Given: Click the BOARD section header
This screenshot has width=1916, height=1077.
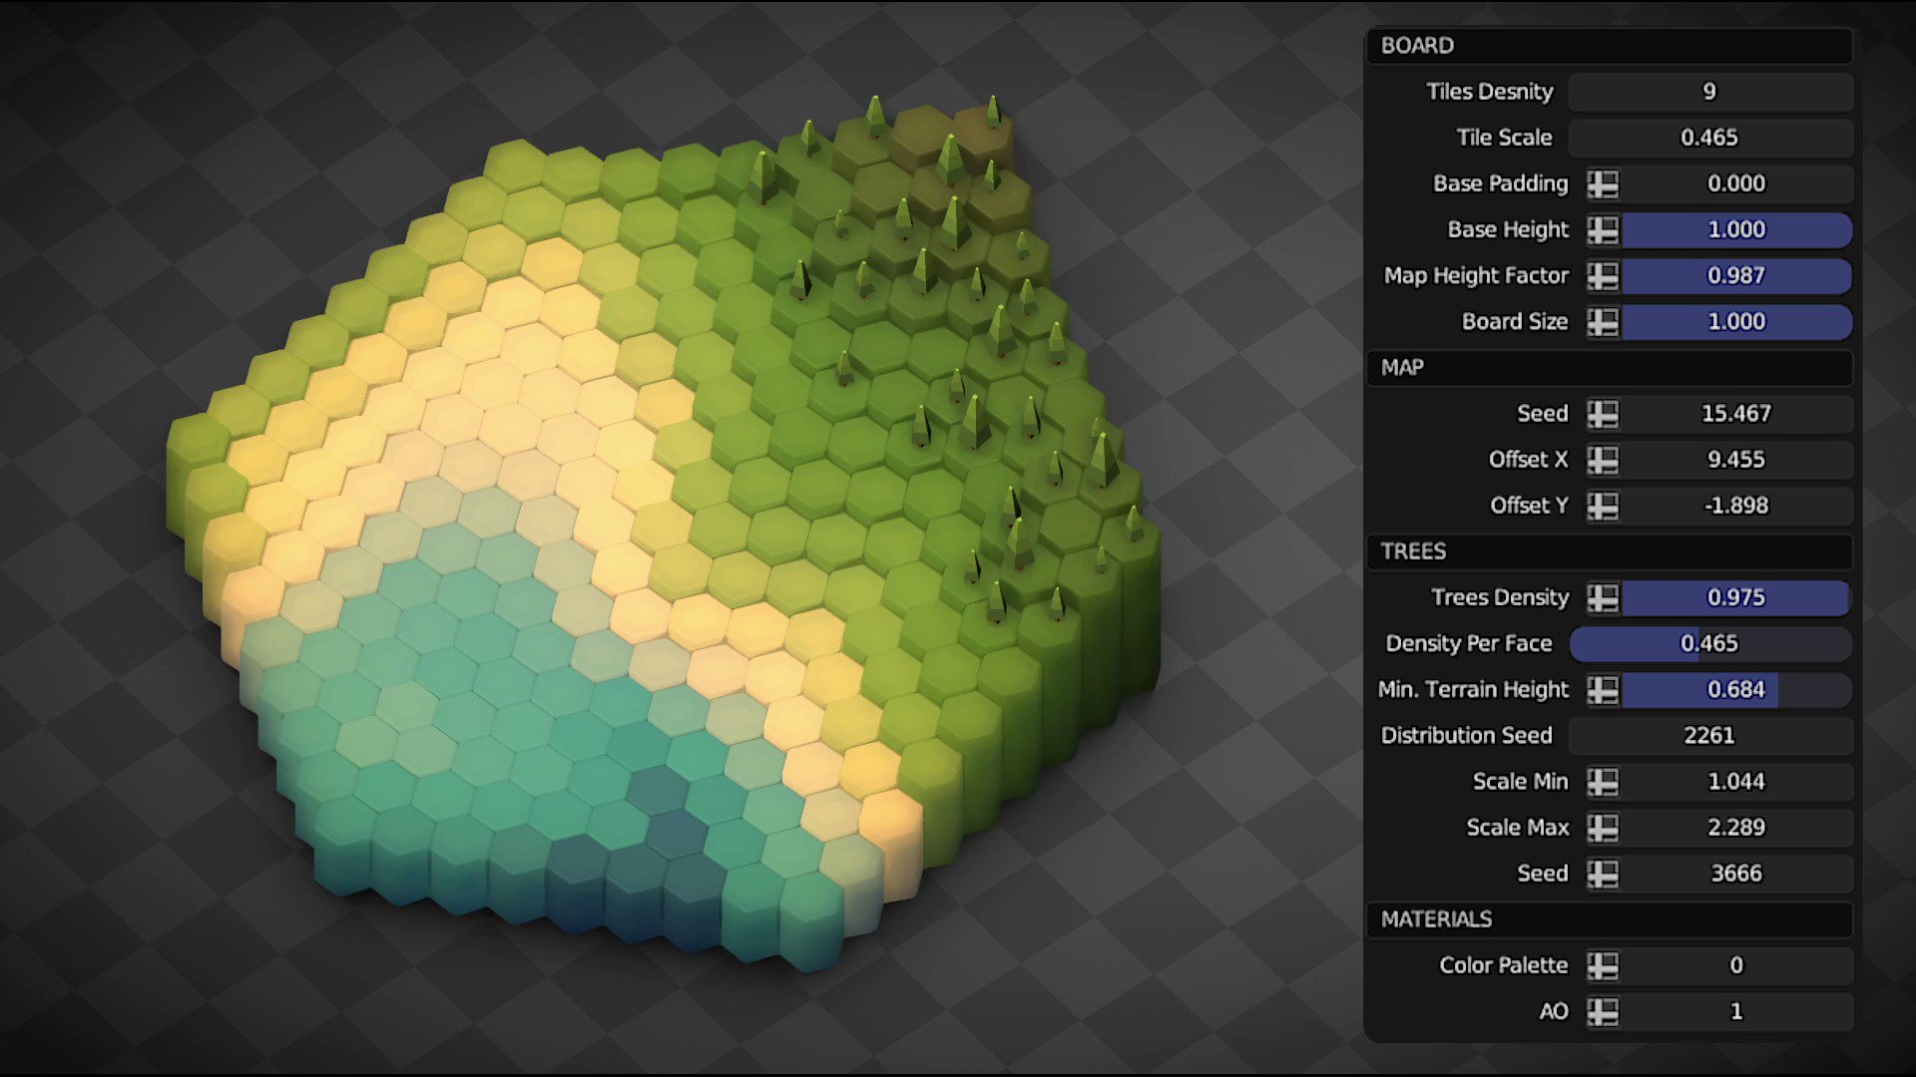Looking at the screenshot, I should click(x=1610, y=46).
